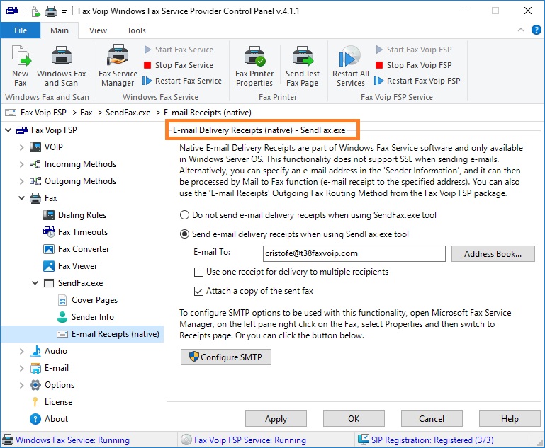Screen dimensions: 545x448
Task: Open Fax Printer Properties
Action: coord(254,66)
